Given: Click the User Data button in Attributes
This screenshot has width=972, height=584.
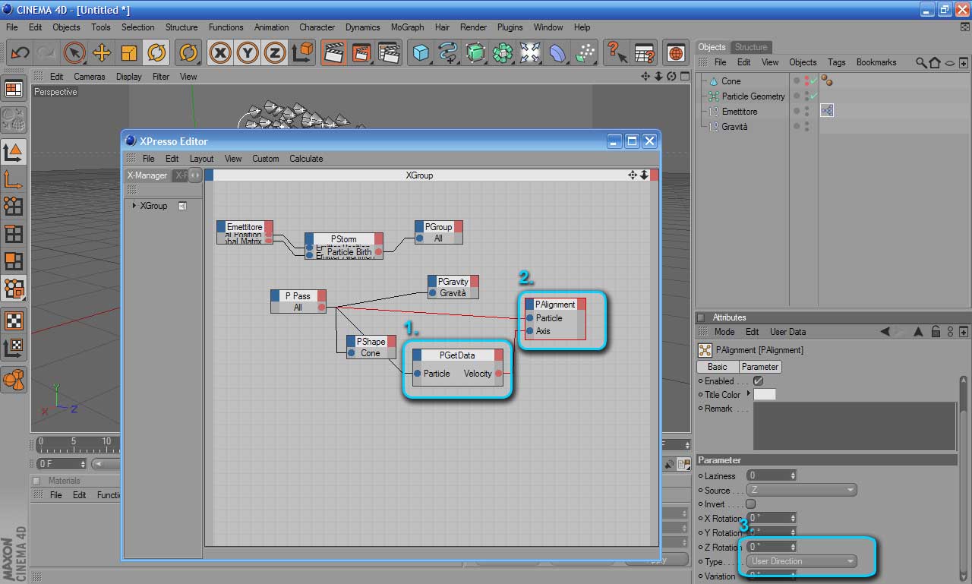Looking at the screenshot, I should [x=787, y=332].
